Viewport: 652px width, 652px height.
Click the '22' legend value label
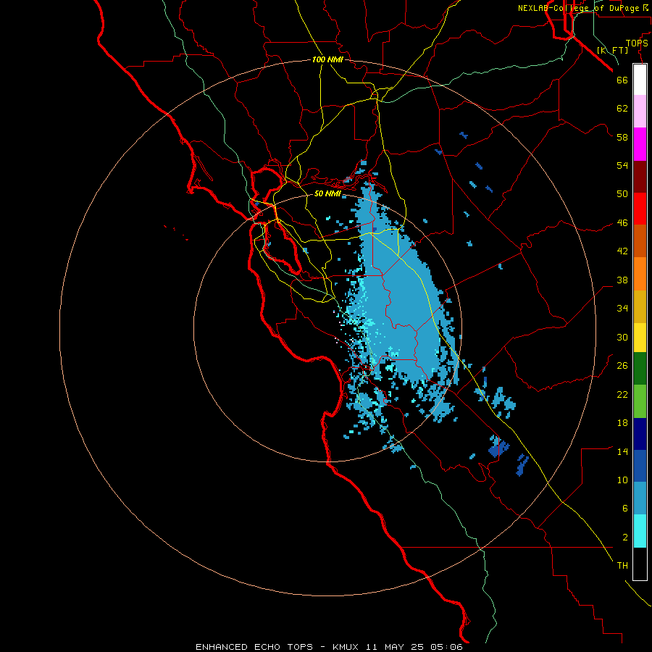coord(622,394)
